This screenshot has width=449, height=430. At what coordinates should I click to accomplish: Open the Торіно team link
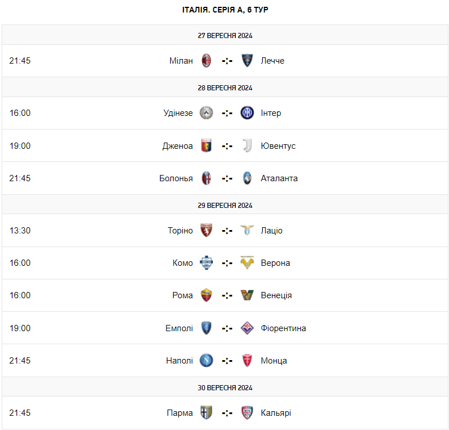[181, 231]
